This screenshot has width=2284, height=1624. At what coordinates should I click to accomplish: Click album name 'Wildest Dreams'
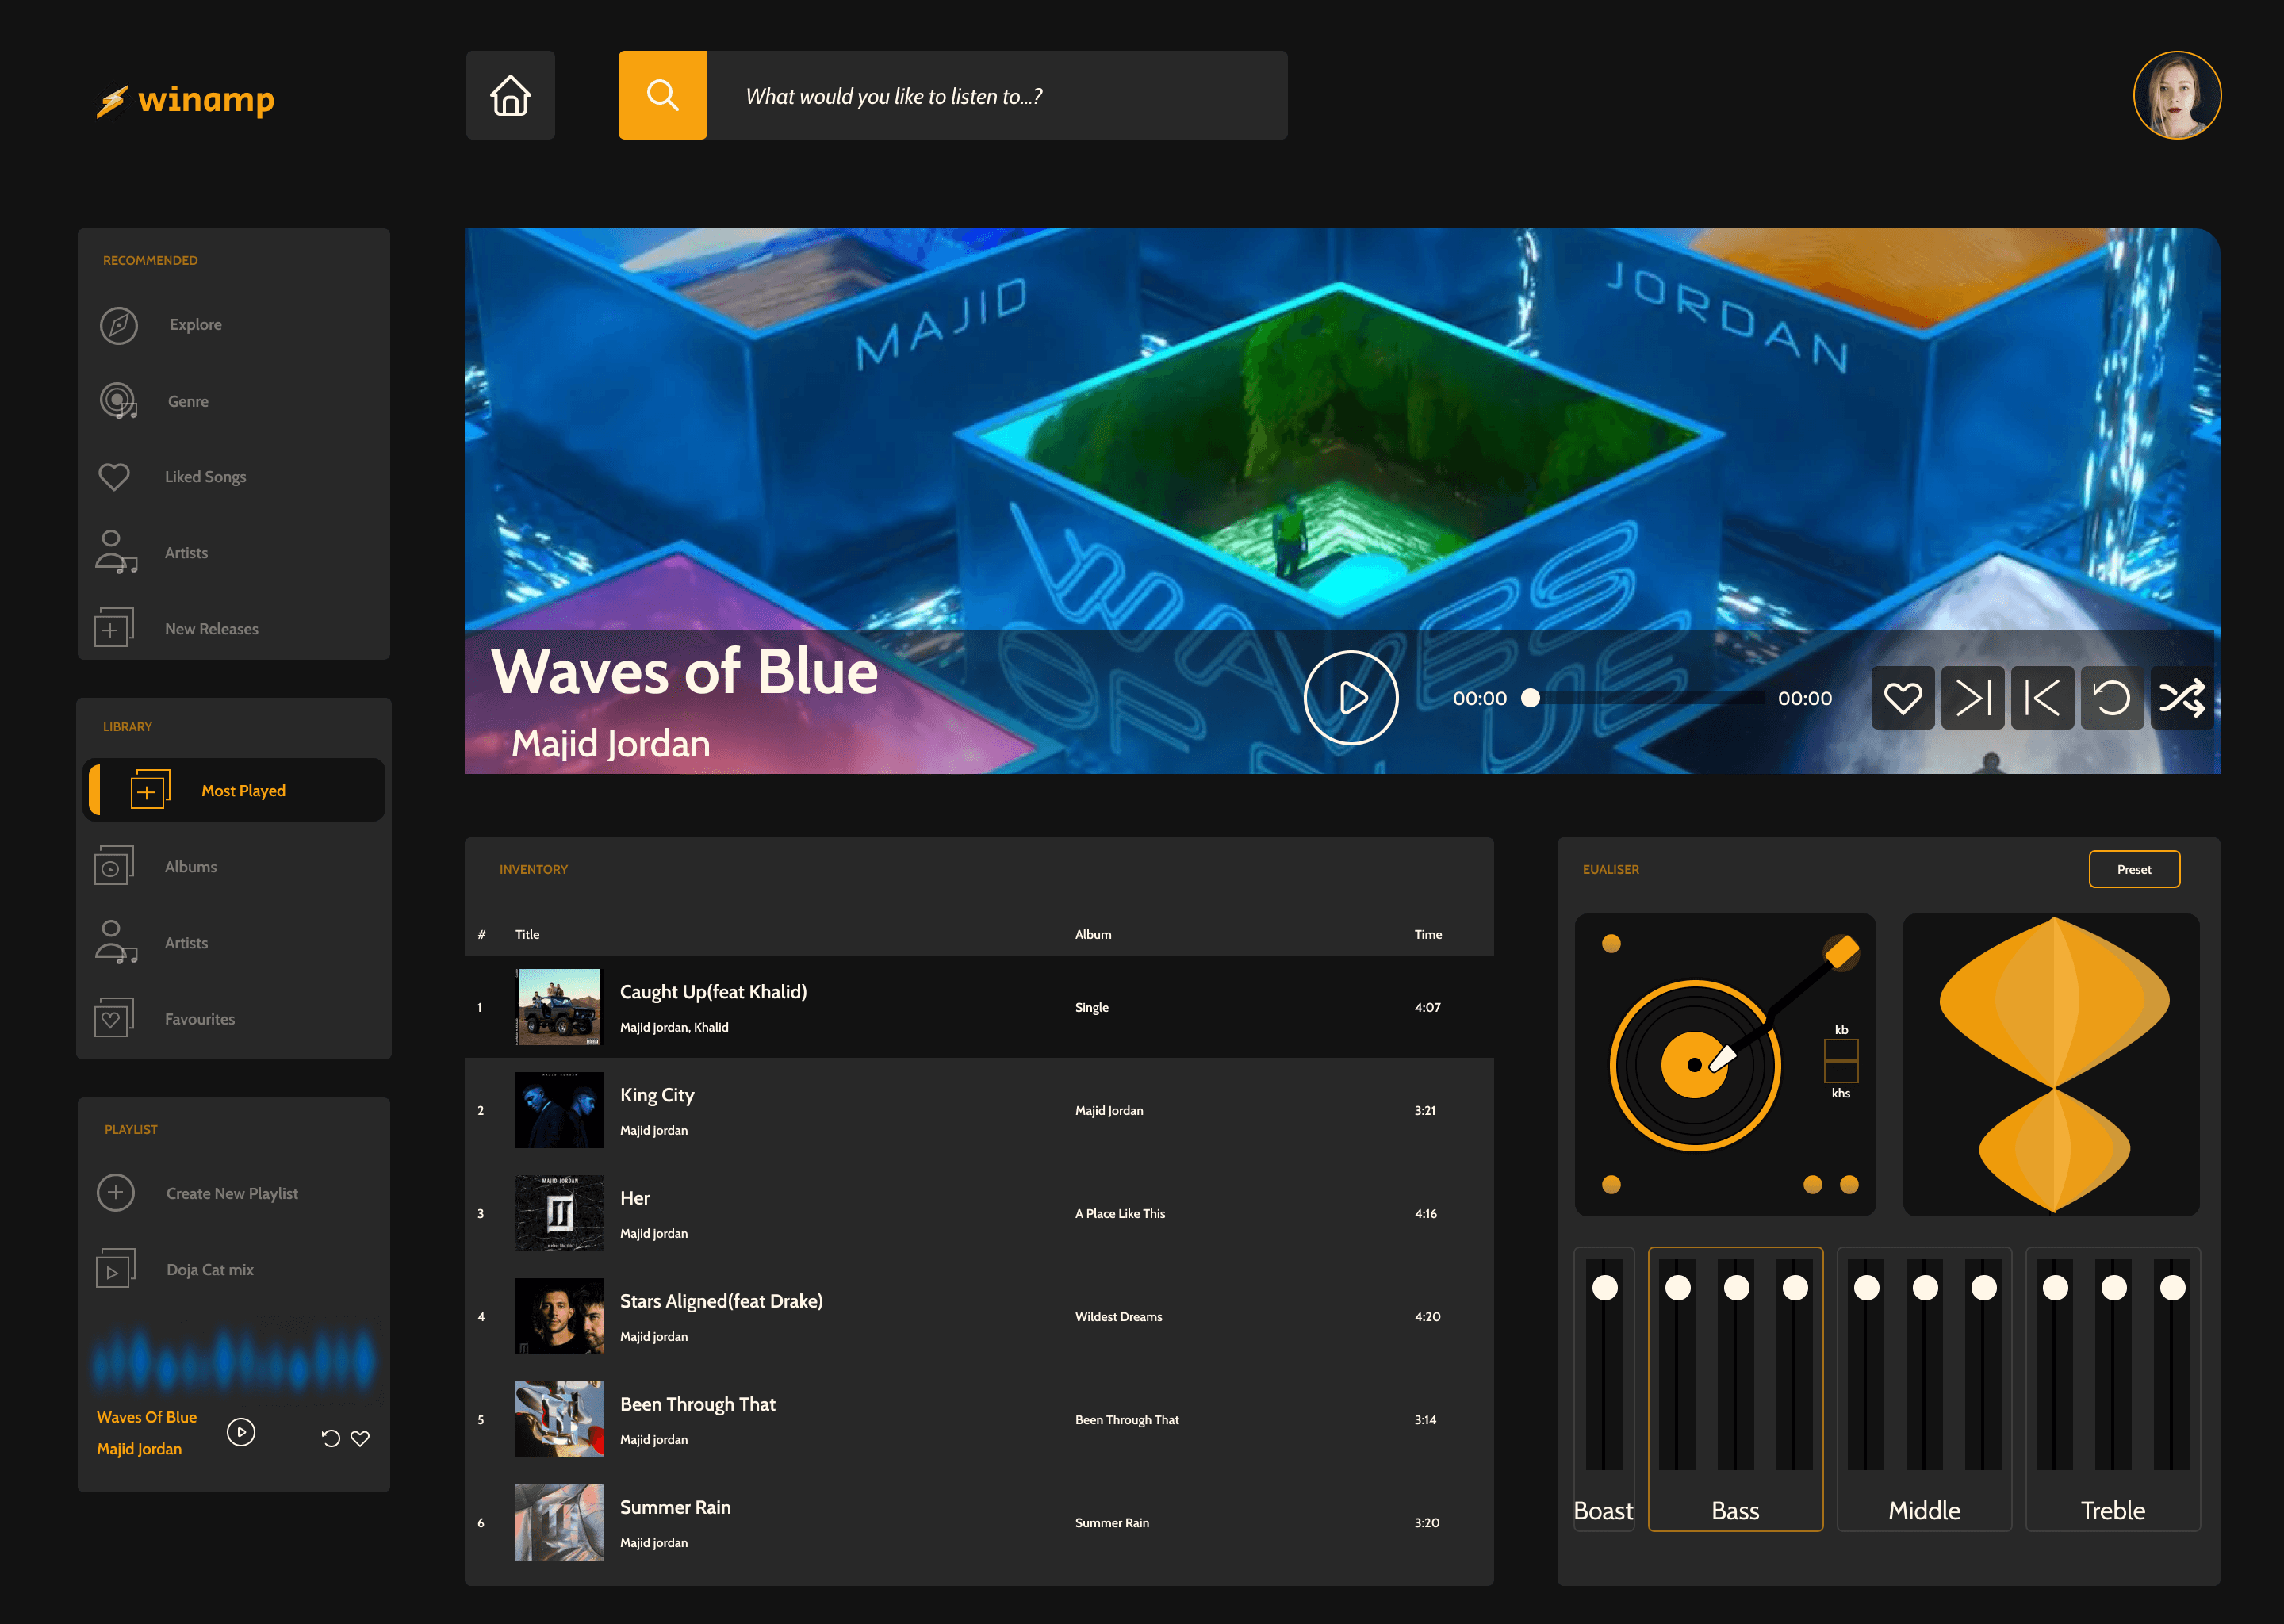(1118, 1317)
